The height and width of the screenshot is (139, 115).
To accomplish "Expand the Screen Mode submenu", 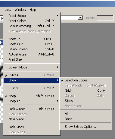I will point(31,67).
